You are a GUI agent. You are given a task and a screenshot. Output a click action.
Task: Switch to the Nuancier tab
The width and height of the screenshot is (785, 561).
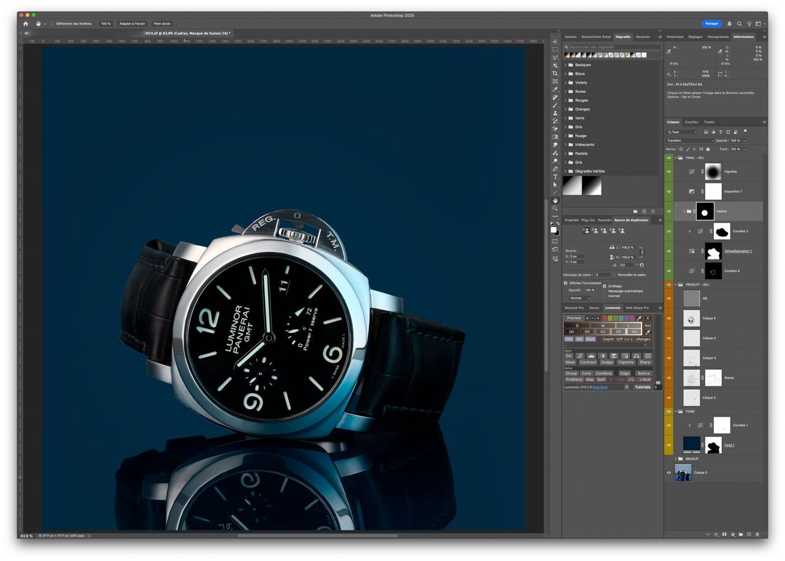(643, 37)
